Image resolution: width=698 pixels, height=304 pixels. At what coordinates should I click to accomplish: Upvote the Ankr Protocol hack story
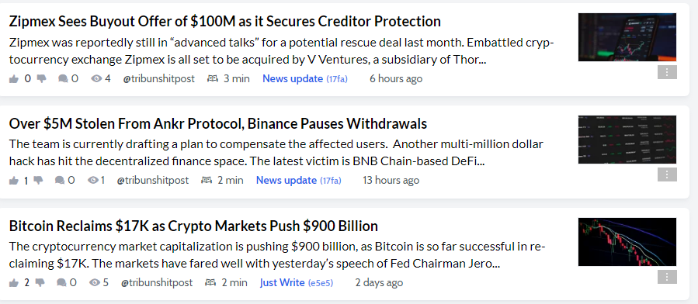(14, 181)
